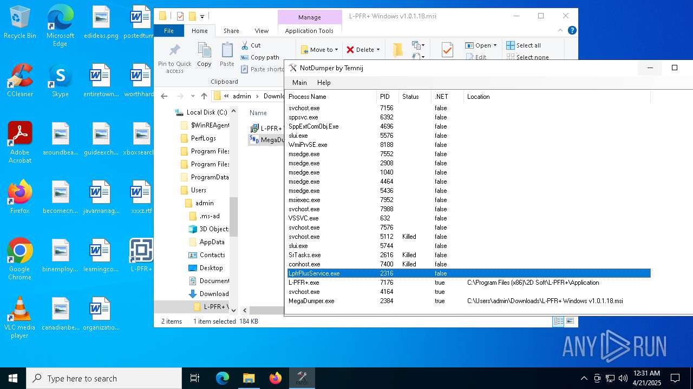Open Adobe Acrobat desktop shortcut

pyautogui.click(x=20, y=143)
